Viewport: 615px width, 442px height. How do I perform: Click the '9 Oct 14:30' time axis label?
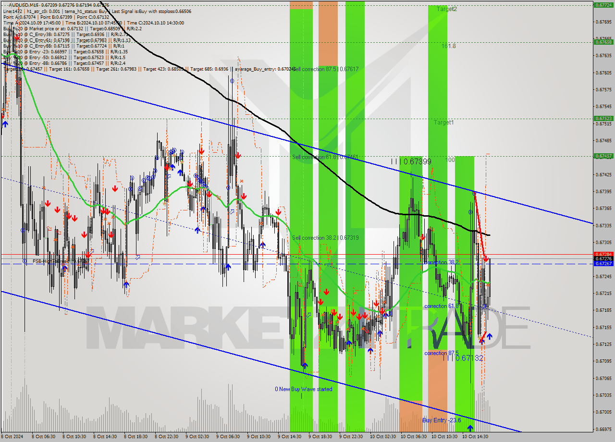[x=289, y=437]
